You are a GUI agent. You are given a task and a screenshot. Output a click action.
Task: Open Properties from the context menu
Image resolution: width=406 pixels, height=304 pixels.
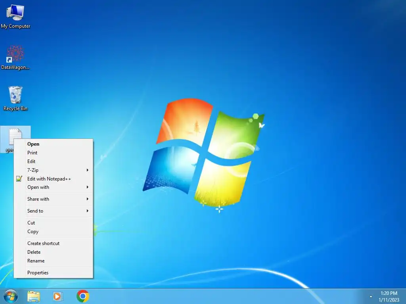tap(54, 273)
